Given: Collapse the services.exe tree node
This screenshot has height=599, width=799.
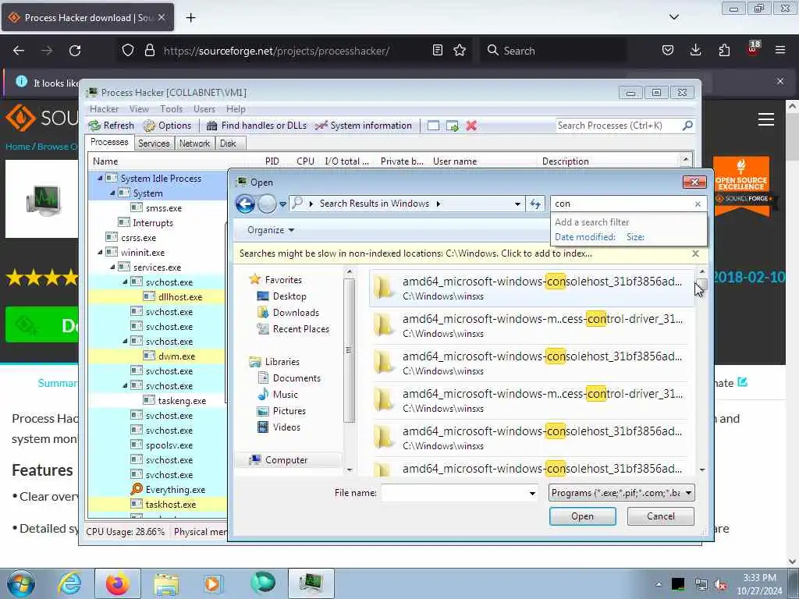Looking at the screenshot, I should (x=112, y=268).
